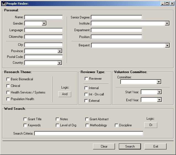Open the Gender dropdown

click(44, 23)
